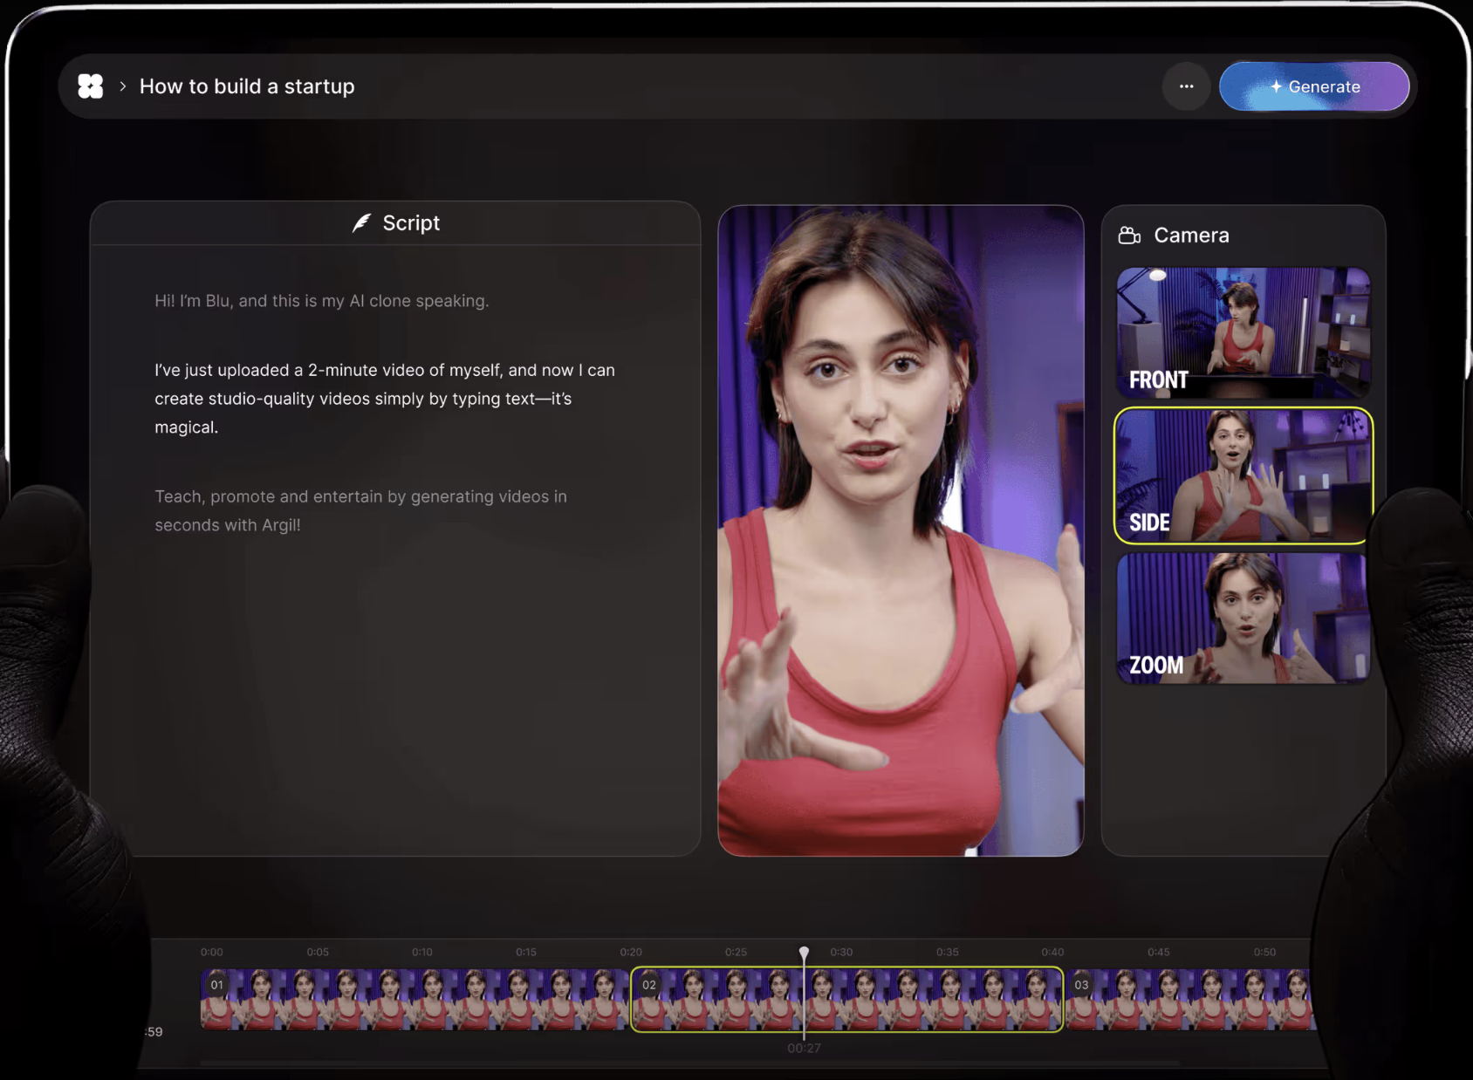Image resolution: width=1473 pixels, height=1080 pixels.
Task: Click the script line mentioning Argil
Action: 360,510
